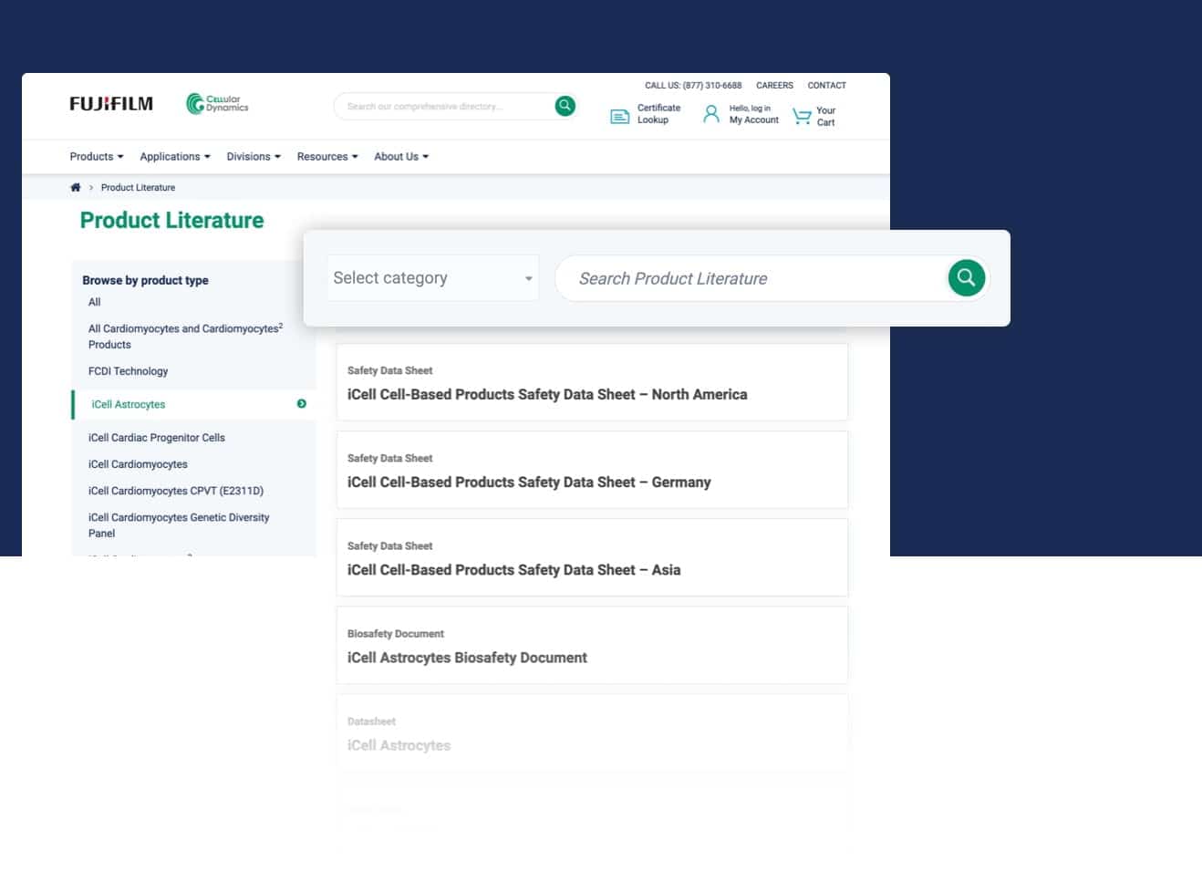Select iCell Astrocytes in the sidebar
Viewport: 1202px width, 872px height.
pyautogui.click(x=129, y=404)
